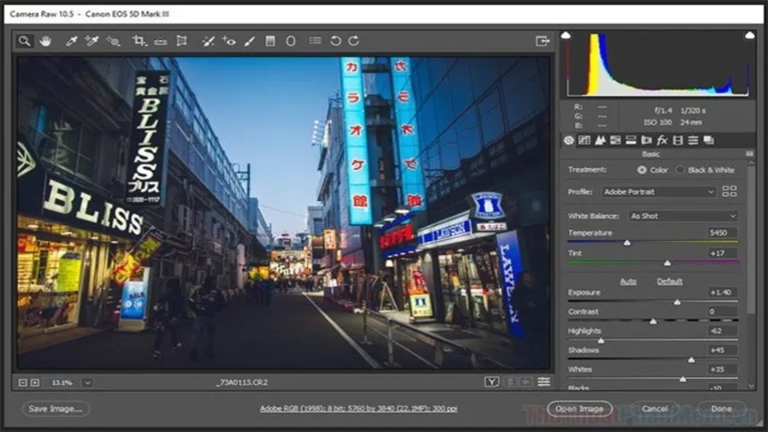
Task: Switch to the Detail panel tab
Action: pos(600,141)
